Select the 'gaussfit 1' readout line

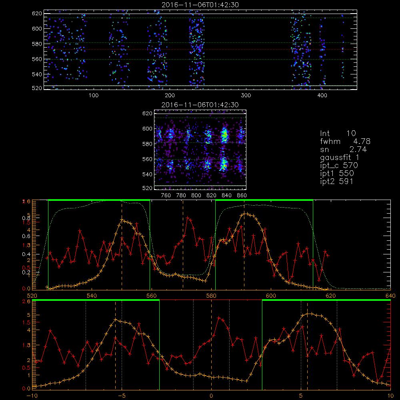click(x=340, y=157)
